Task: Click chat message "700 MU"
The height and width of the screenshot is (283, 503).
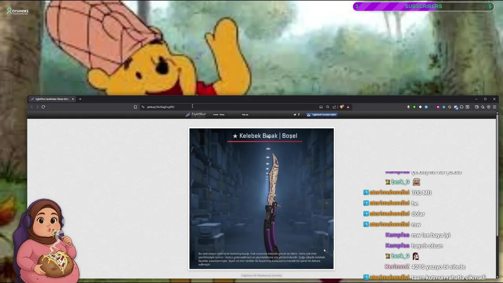Action: 421,193
